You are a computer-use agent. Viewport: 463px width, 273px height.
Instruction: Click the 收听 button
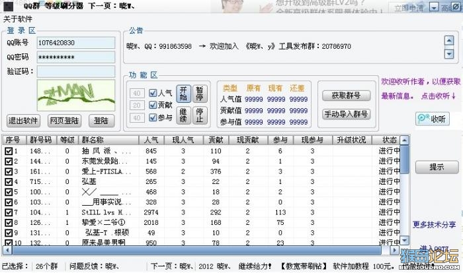coord(433,119)
